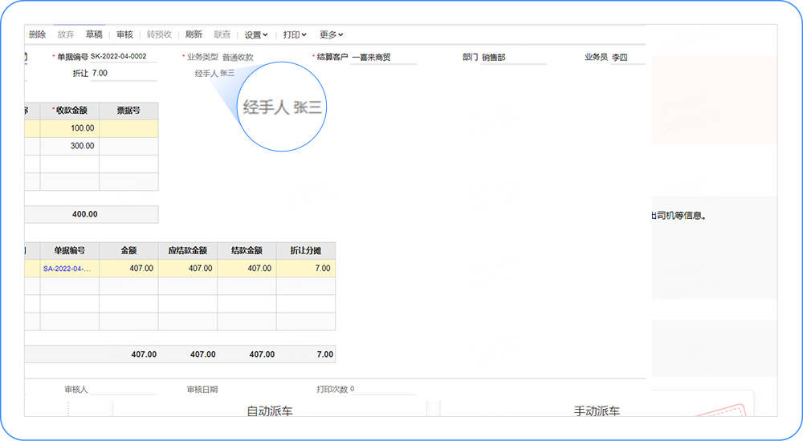
Task: Click the 部门 field 销售部
Action: (x=514, y=57)
